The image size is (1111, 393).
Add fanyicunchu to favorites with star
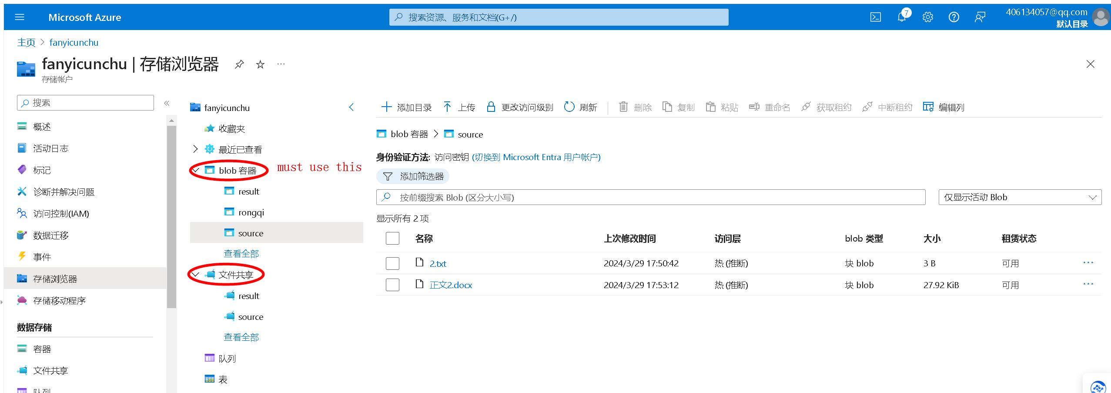tap(260, 64)
